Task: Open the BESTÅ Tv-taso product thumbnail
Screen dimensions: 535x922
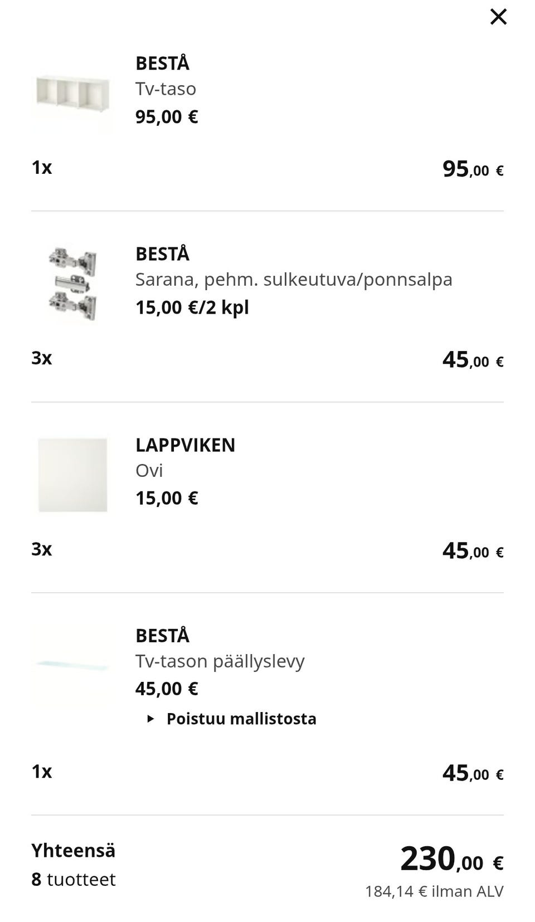Action: tap(72, 94)
